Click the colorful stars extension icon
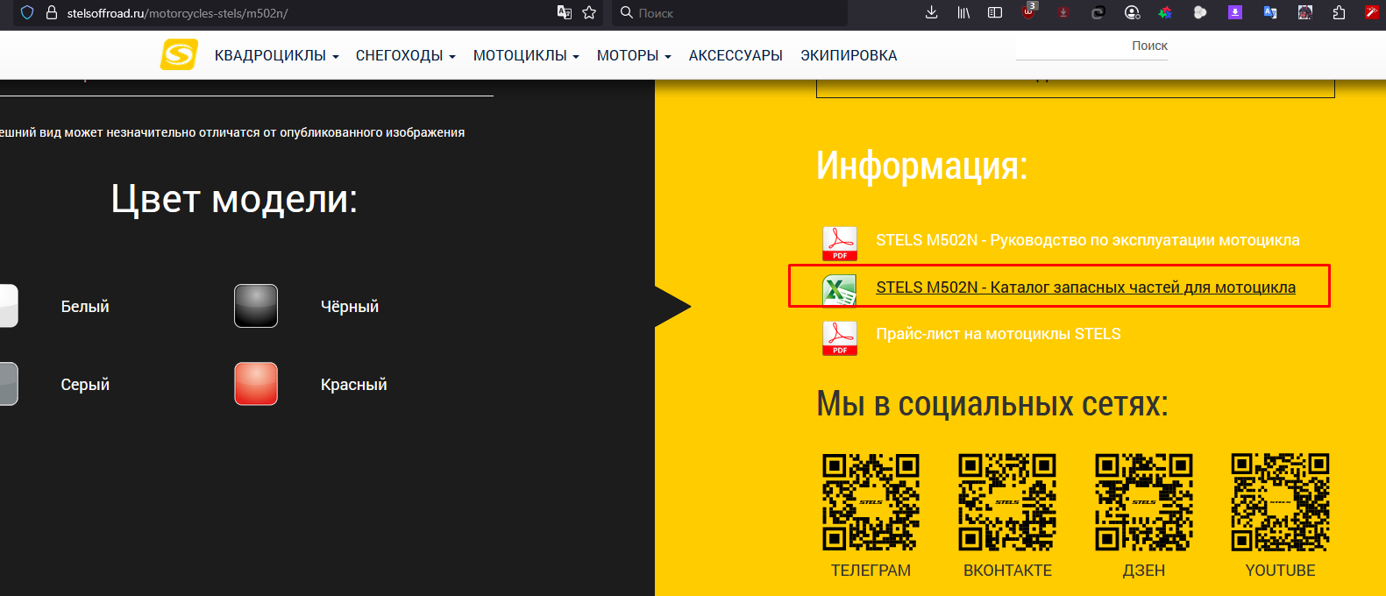Screen dimensions: 1386x596 (1165, 12)
